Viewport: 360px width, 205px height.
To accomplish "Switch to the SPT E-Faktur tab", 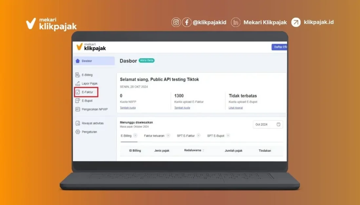I will tap(188, 136).
